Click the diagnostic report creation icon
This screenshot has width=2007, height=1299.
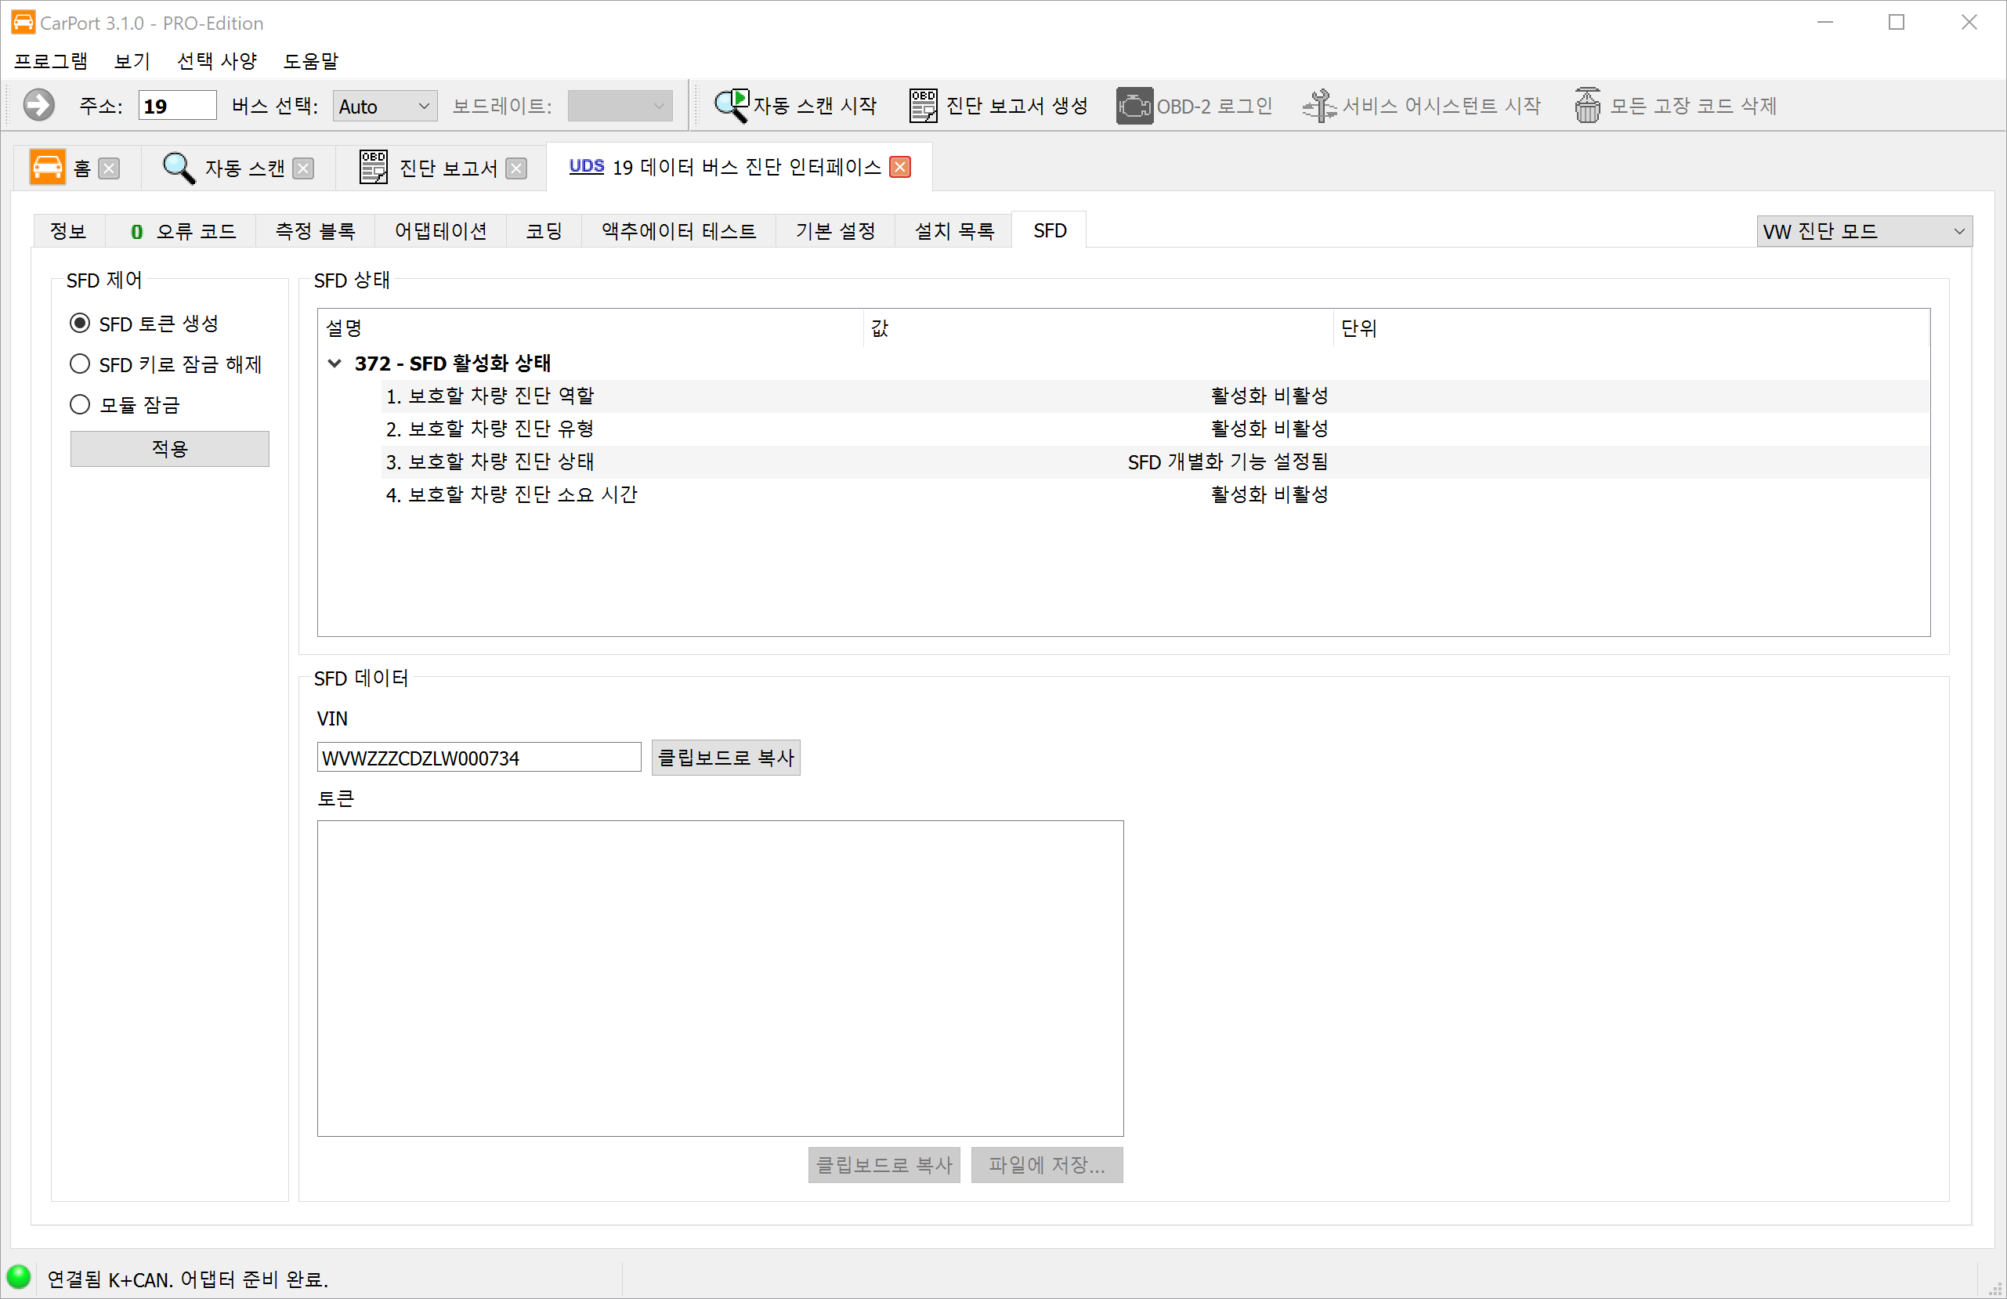point(923,106)
